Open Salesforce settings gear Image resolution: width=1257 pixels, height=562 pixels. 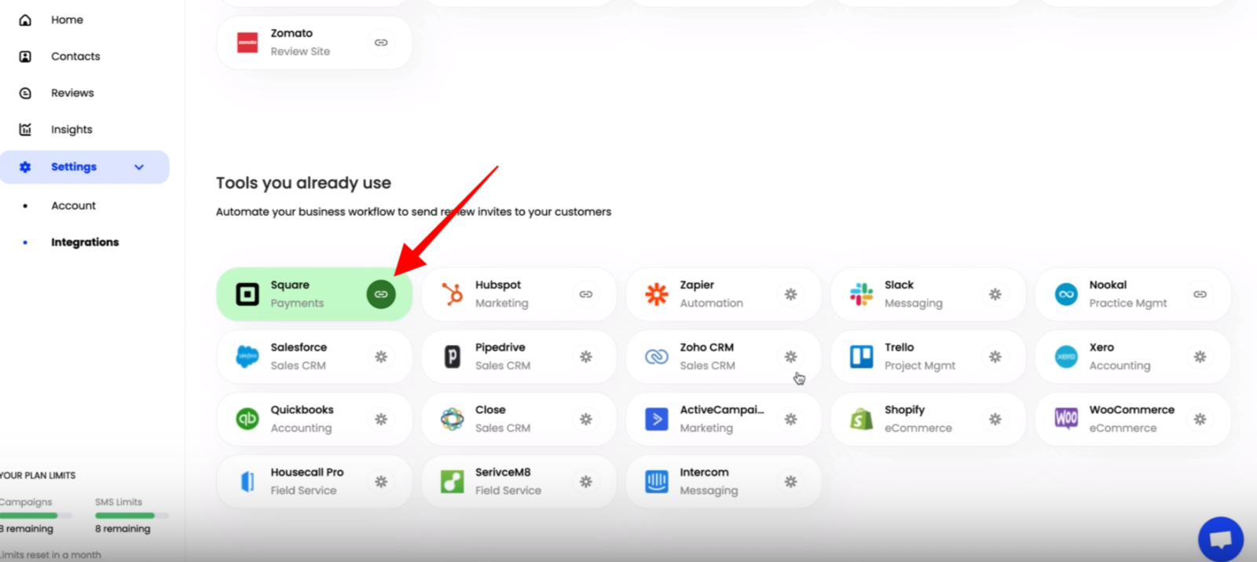[x=381, y=357]
